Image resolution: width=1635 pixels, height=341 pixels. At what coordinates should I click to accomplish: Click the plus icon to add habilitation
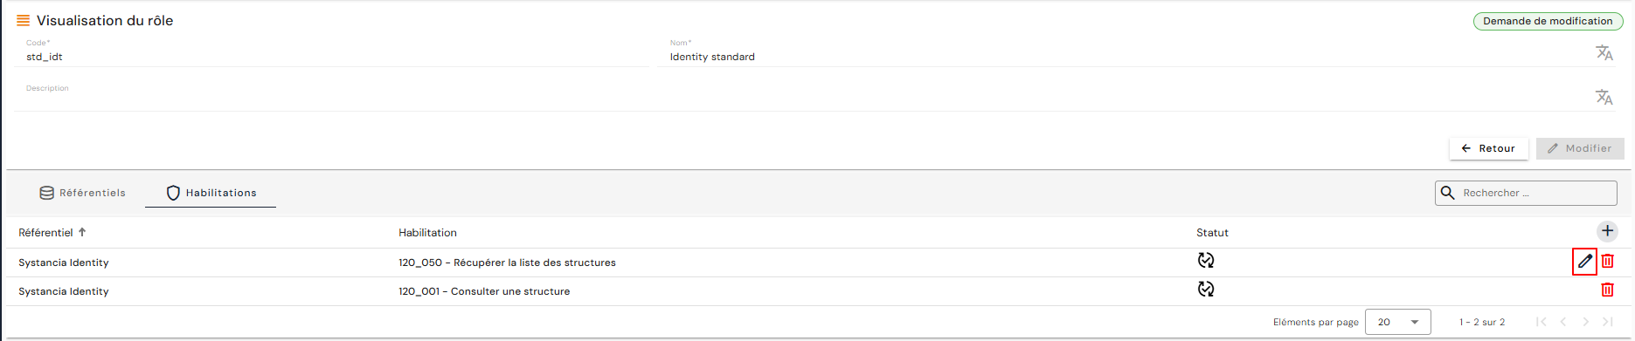tap(1607, 231)
